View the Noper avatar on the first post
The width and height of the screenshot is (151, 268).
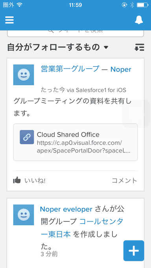click(24, 75)
